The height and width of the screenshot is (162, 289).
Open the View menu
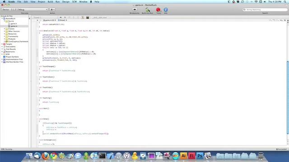(x=33, y=2)
